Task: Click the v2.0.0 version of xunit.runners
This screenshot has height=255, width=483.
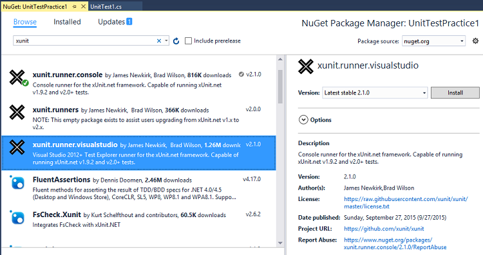Action: [x=253, y=109]
